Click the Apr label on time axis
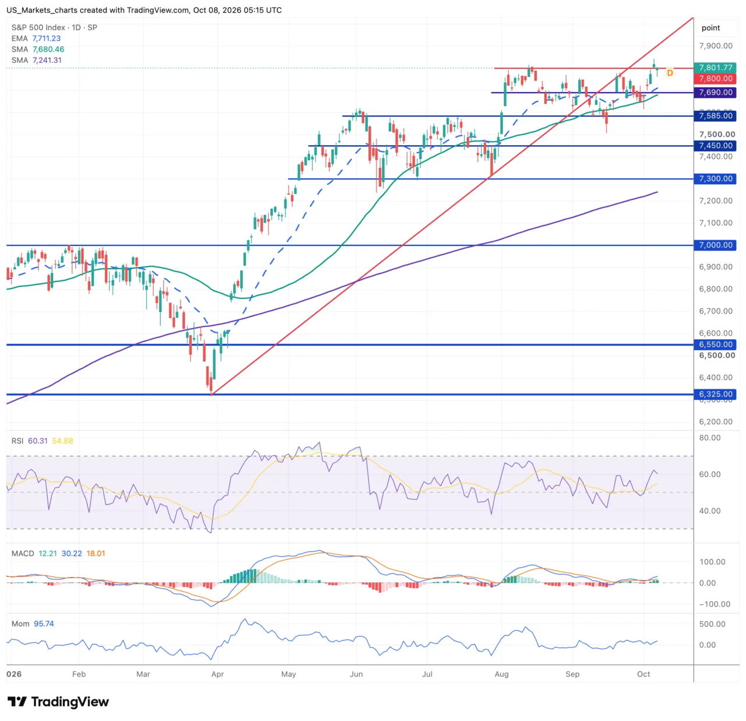The width and height of the screenshot is (746, 721). pyautogui.click(x=217, y=674)
